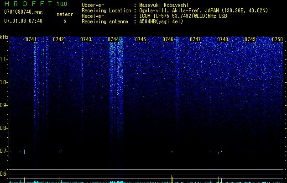Click the Observer label
The height and width of the screenshot is (183, 287).
pyautogui.click(x=93, y=5)
